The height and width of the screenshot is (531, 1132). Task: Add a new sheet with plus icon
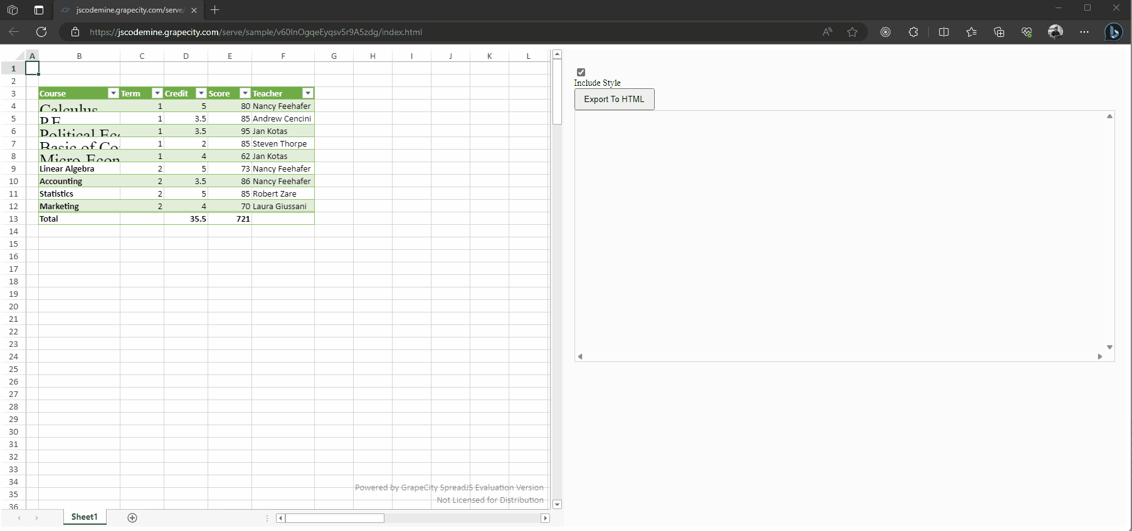click(x=132, y=517)
